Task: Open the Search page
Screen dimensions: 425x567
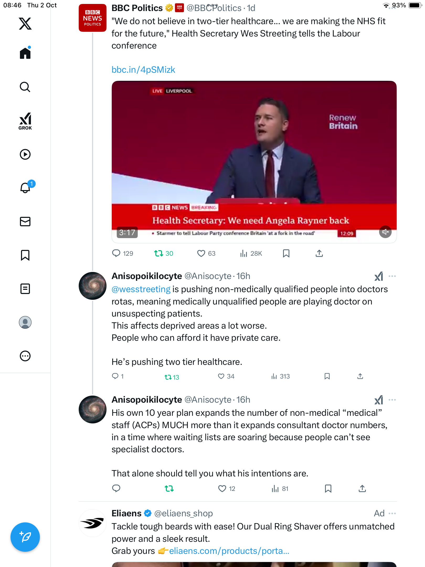Action: [x=25, y=87]
